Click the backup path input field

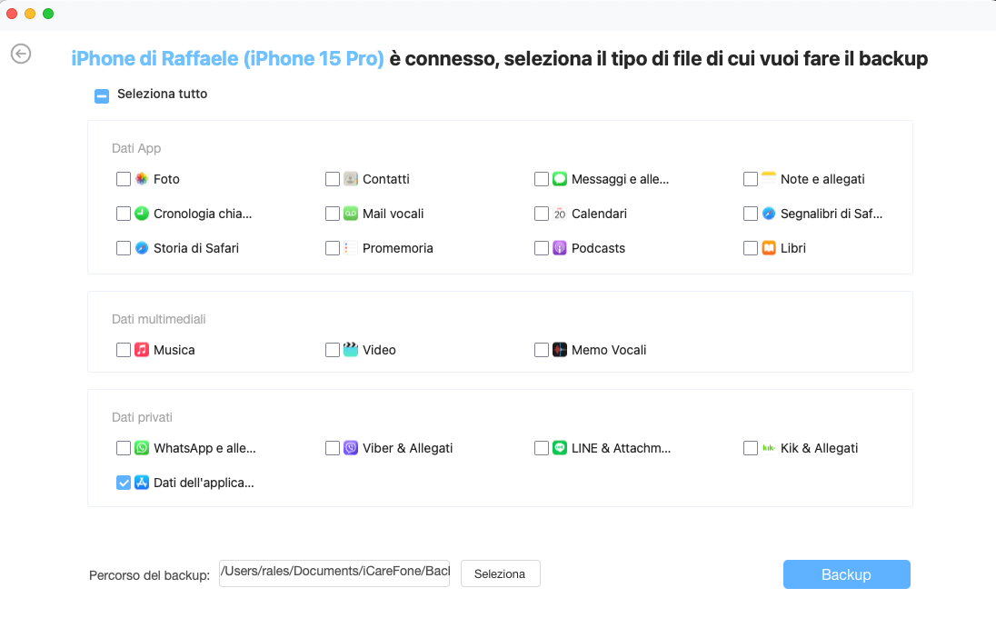coord(334,573)
